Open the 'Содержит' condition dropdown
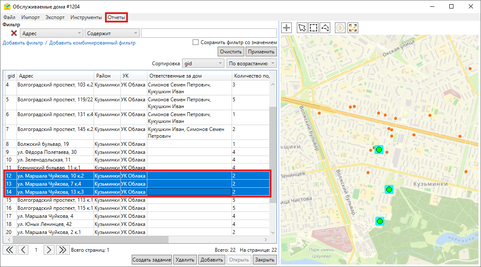The width and height of the screenshot is (481, 267). [112, 33]
